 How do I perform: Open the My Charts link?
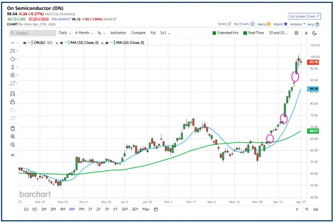[241, 24]
